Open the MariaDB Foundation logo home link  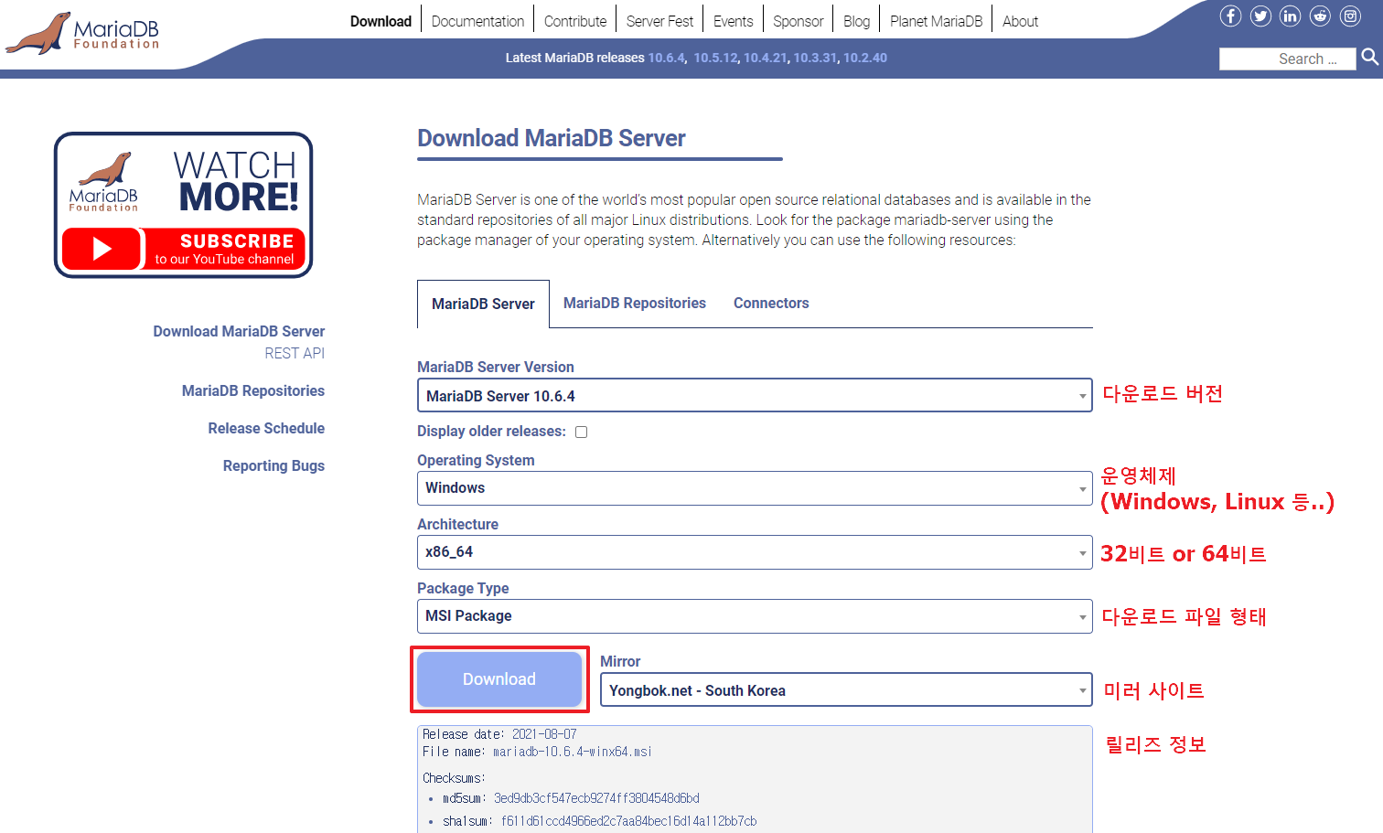point(82,32)
